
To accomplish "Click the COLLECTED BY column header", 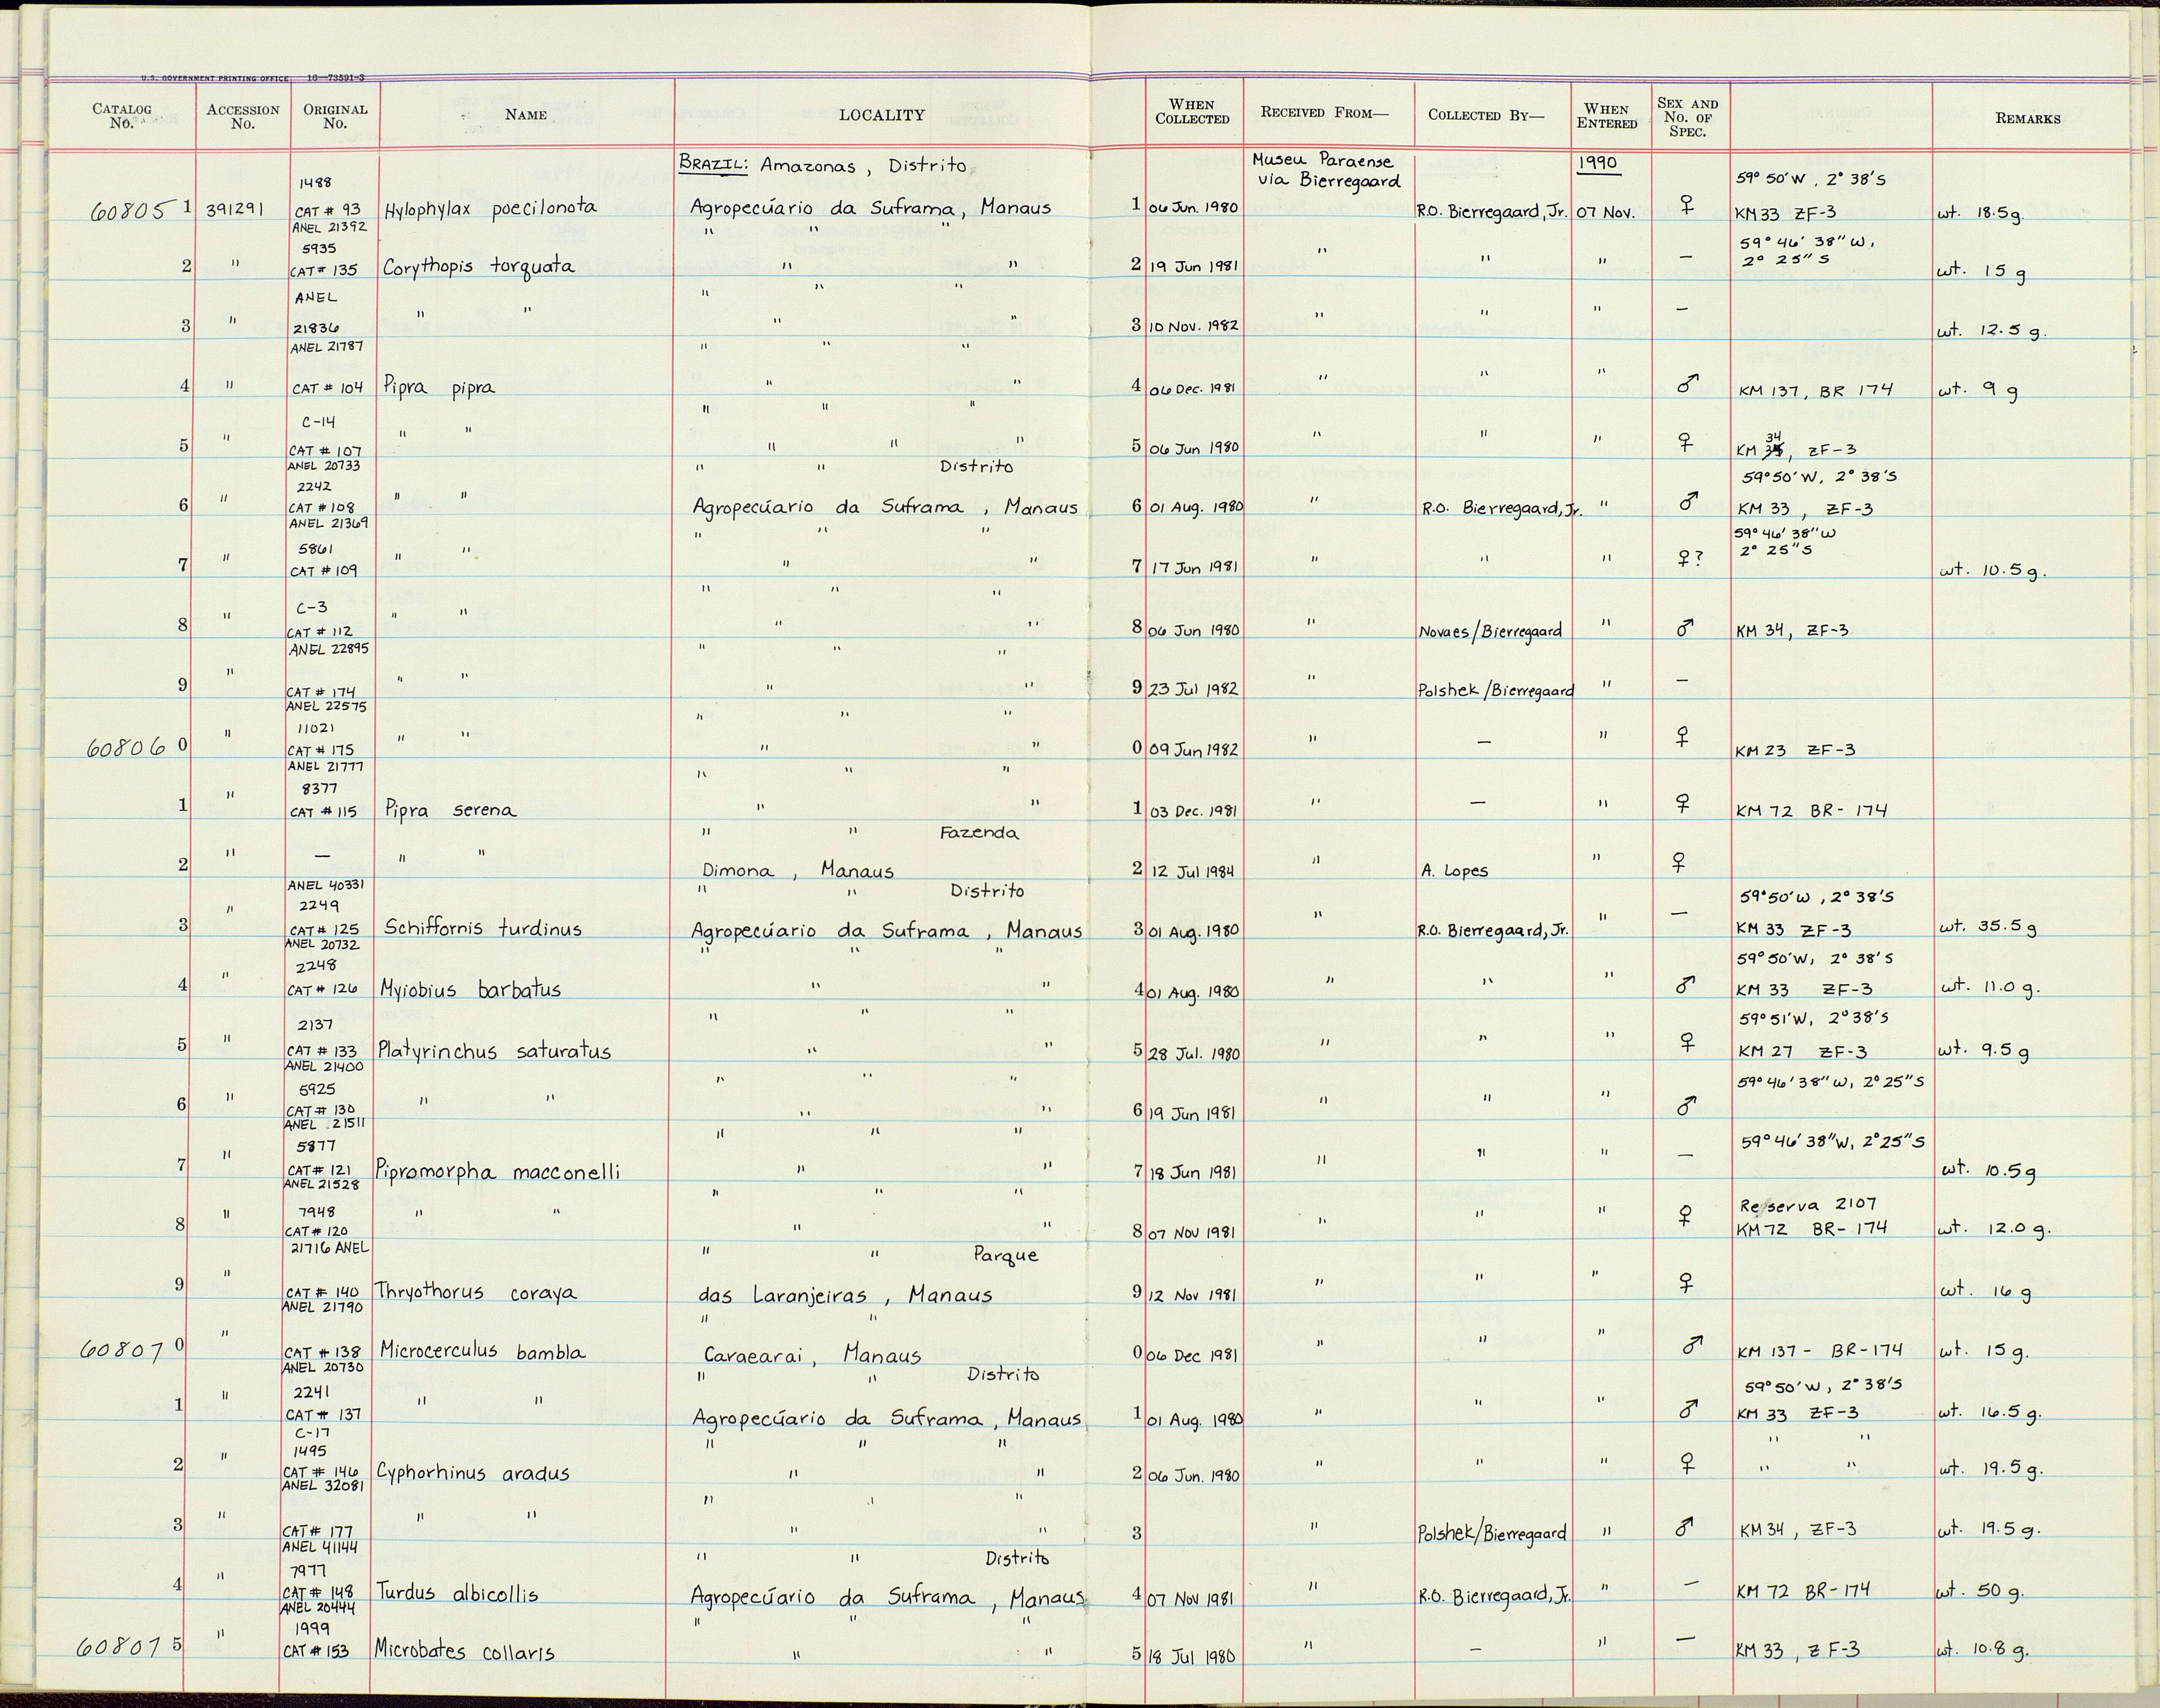I will tap(1486, 115).
